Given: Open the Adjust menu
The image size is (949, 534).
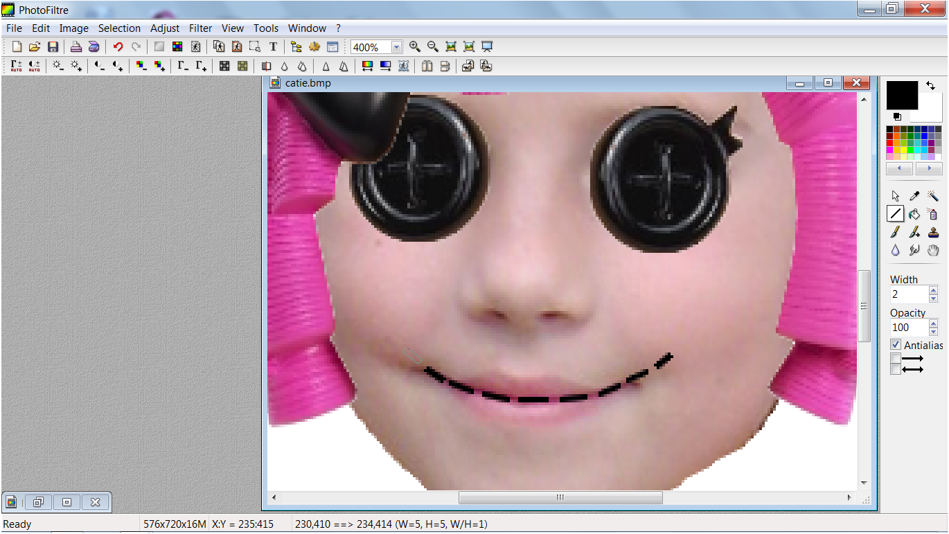Looking at the screenshot, I should click(165, 28).
